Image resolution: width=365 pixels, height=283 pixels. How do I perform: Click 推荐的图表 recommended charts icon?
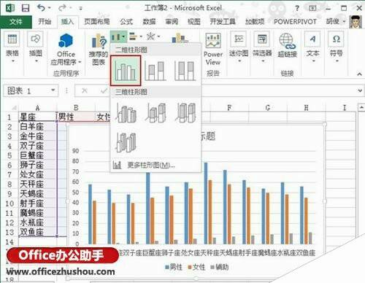[99, 50]
